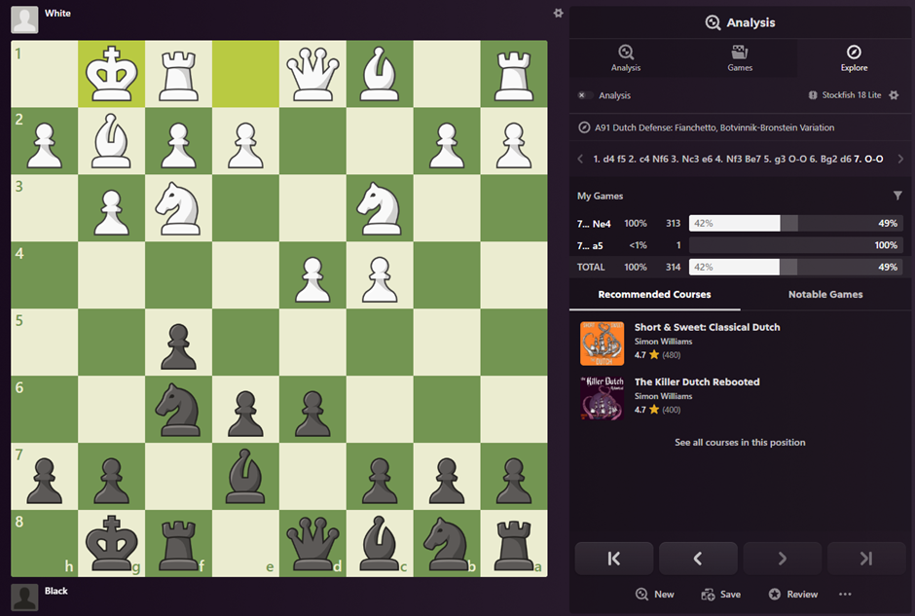Open the My Games filter
The width and height of the screenshot is (915, 616).
[x=897, y=196]
